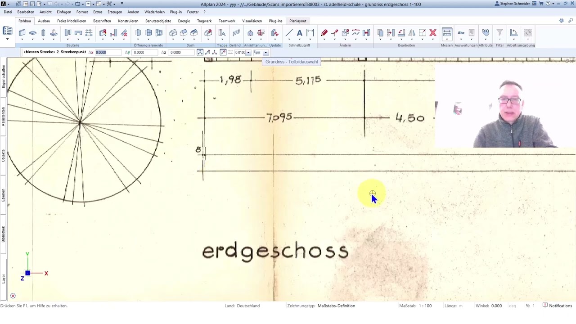Open the Attribute tags tool
576x324 pixels.
point(486,33)
